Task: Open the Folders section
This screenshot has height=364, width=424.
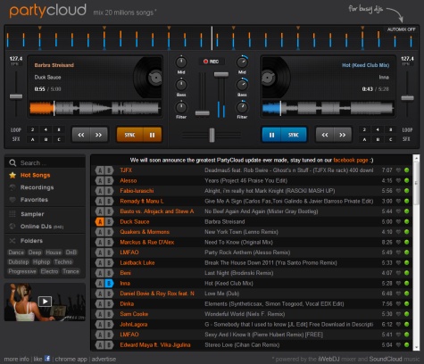Action: coord(31,241)
